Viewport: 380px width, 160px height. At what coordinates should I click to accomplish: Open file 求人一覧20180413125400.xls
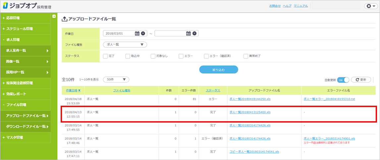(x=250, y=112)
